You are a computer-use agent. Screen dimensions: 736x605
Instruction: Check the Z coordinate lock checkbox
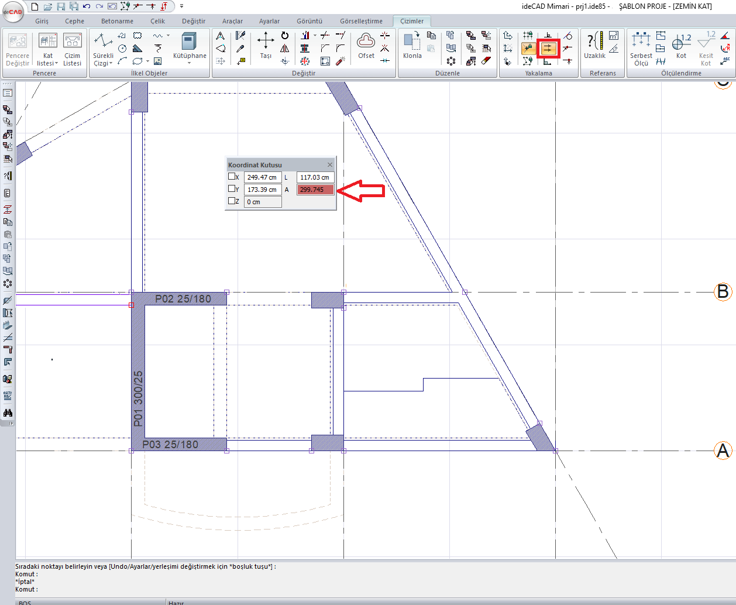[x=232, y=201]
